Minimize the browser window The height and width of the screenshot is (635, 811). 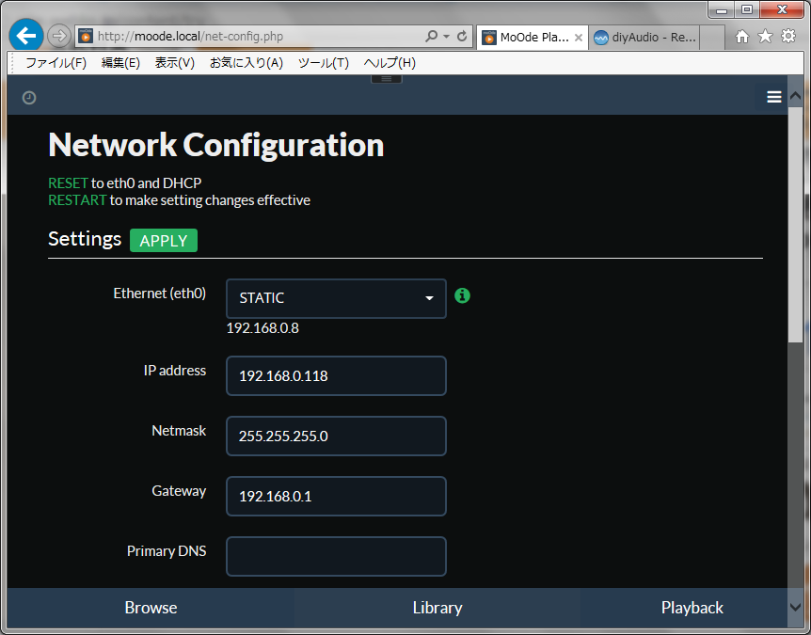point(722,9)
